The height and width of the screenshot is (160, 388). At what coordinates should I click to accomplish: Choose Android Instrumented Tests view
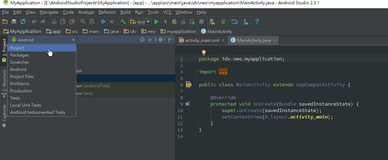tap(42, 112)
